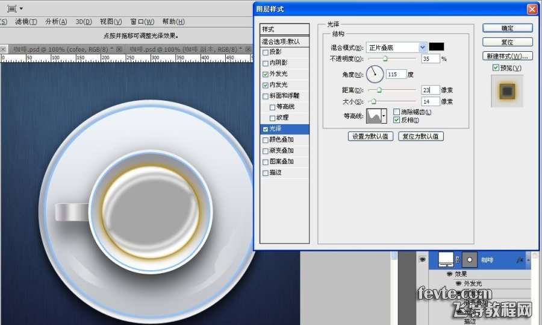Open the 滤镜(T) menu
The width and height of the screenshot is (542, 325).
tap(26, 22)
